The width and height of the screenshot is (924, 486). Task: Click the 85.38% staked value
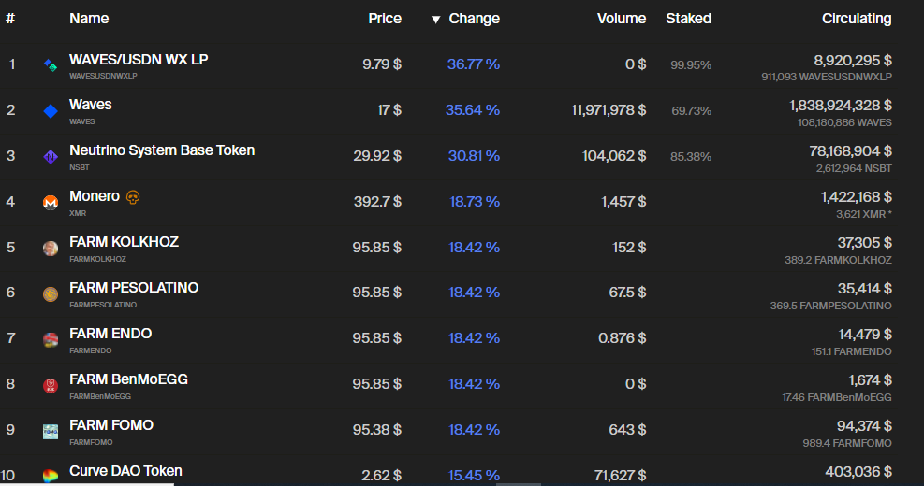[691, 157]
